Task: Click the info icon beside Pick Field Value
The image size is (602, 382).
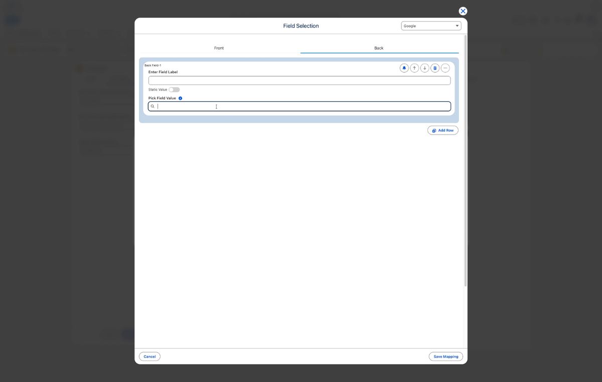Action: pos(180,98)
